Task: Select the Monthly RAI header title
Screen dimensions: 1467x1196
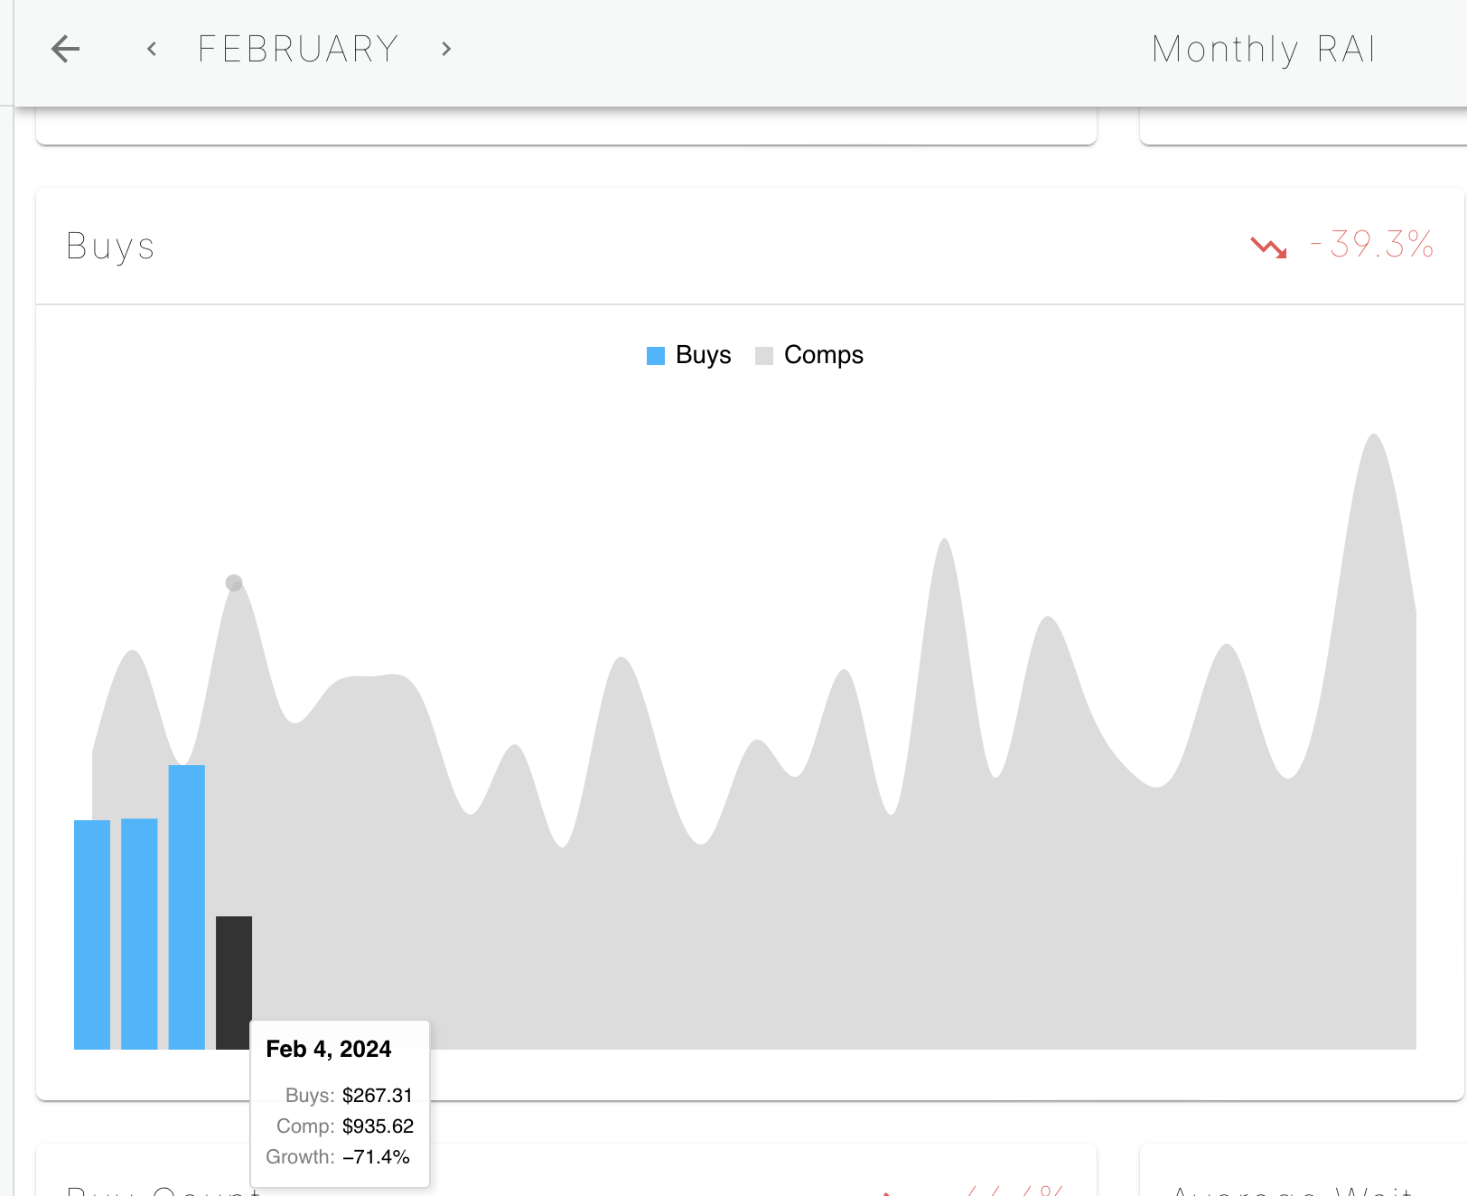Action: [1264, 49]
